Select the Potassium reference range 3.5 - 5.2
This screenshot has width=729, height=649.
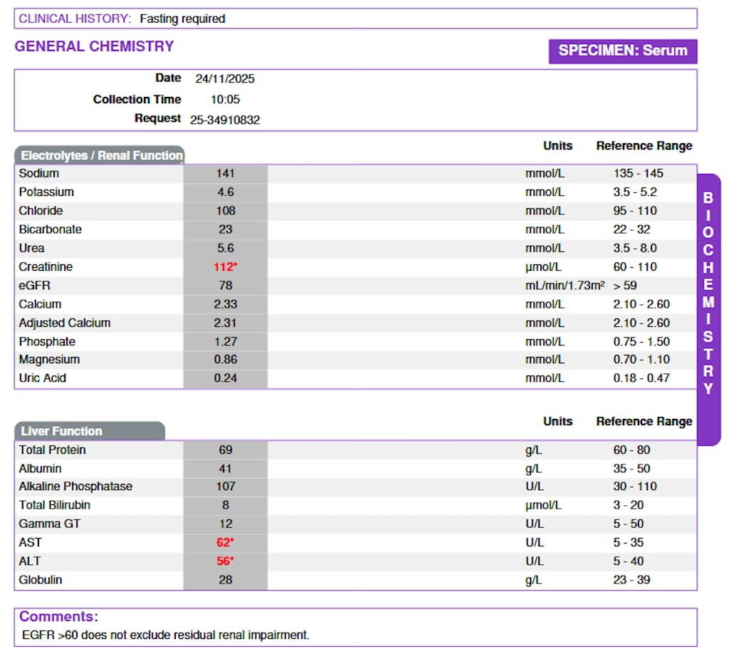635,192
